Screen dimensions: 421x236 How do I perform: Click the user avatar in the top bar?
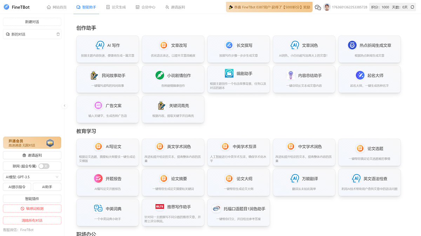pos(327,7)
